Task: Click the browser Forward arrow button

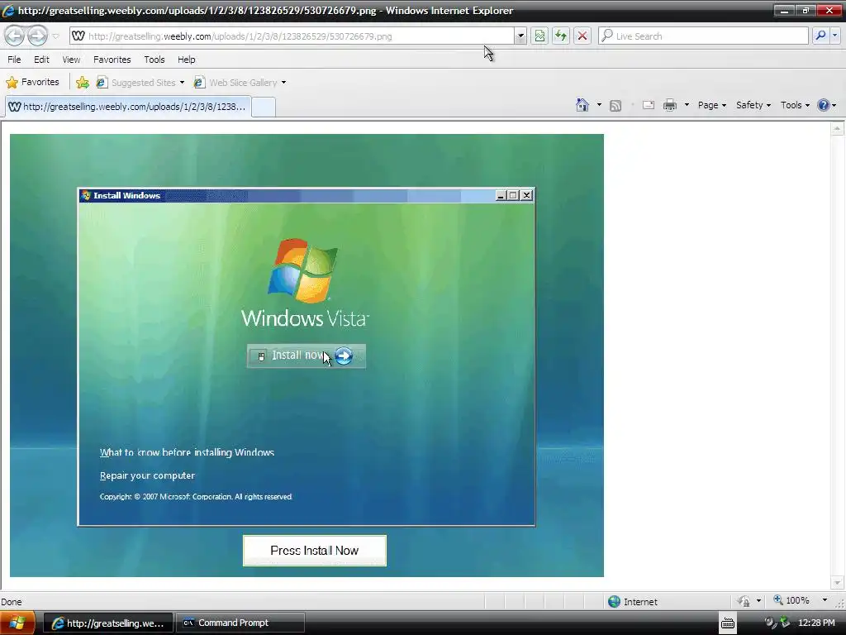Action: (37, 36)
